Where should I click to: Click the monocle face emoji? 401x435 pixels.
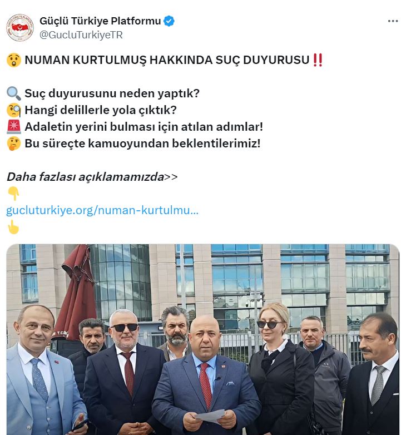13,110
